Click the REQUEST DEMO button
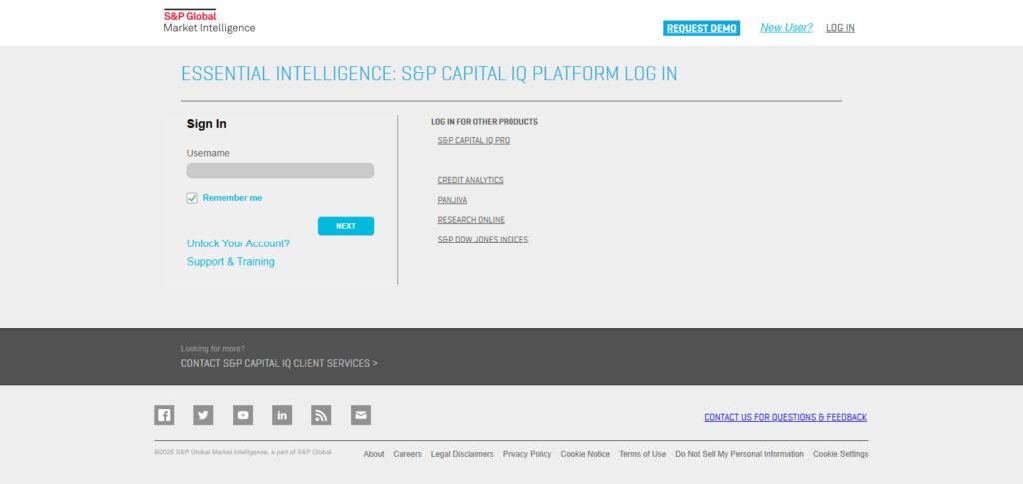This screenshot has height=484, width=1023. pos(702,28)
